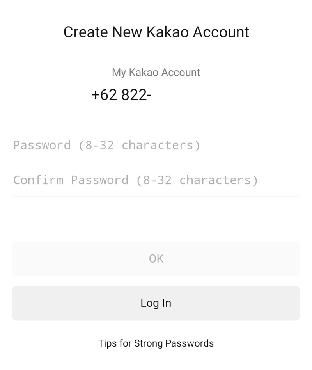Tap the label above the phone number
Image resolution: width=312 pixels, height=370 pixels.
pos(156,72)
